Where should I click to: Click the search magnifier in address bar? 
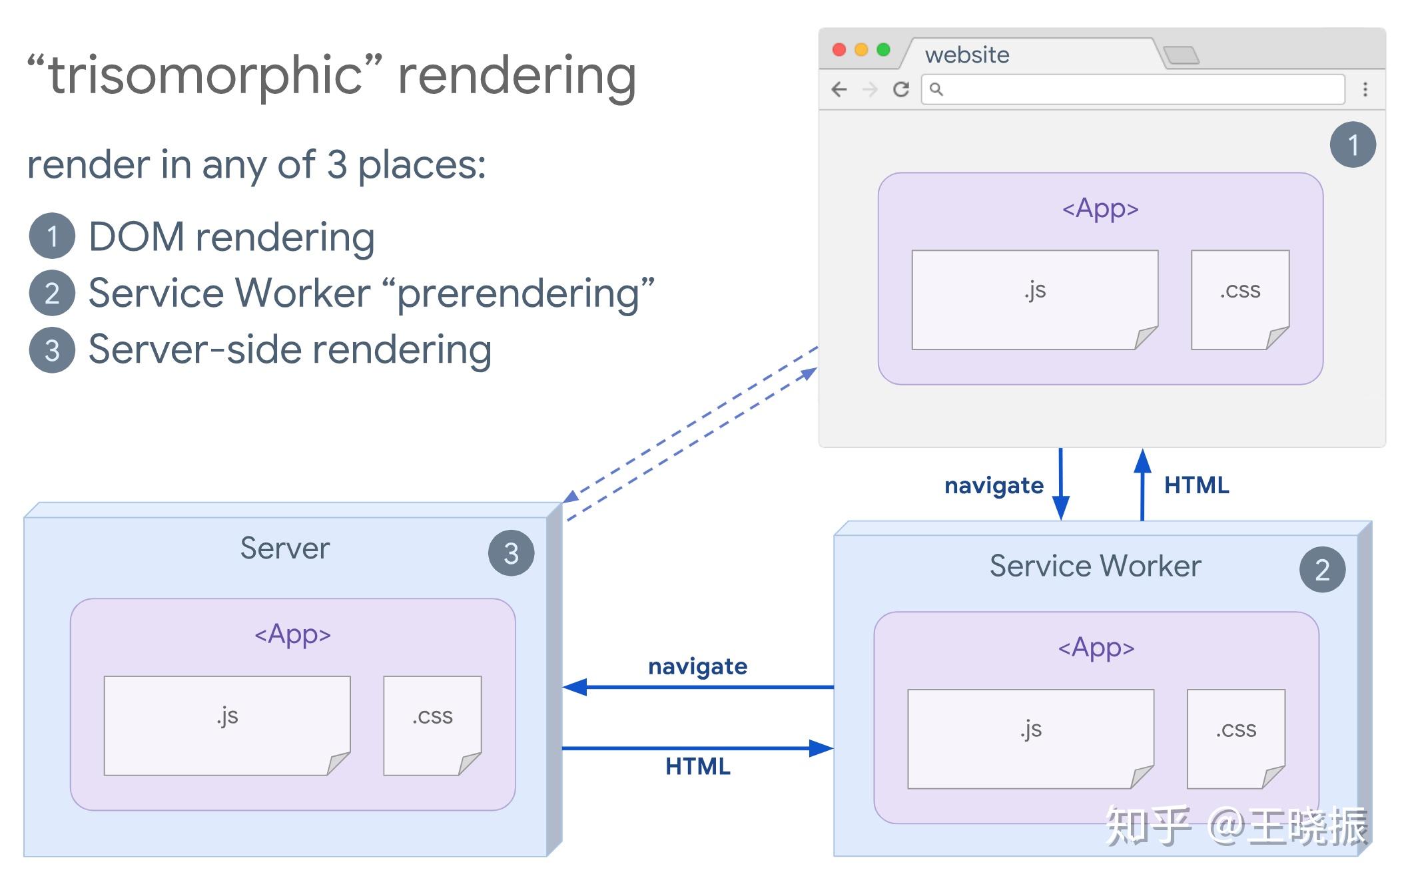pos(936,89)
